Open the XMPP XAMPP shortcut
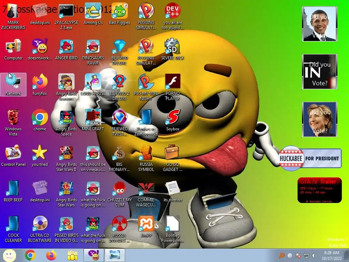 [146, 227]
